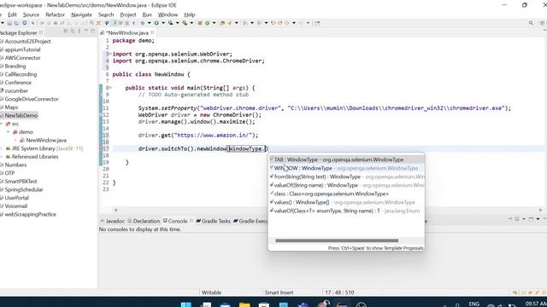
Task: Switch to the Gradle Tasks tab
Action: pyautogui.click(x=213, y=221)
